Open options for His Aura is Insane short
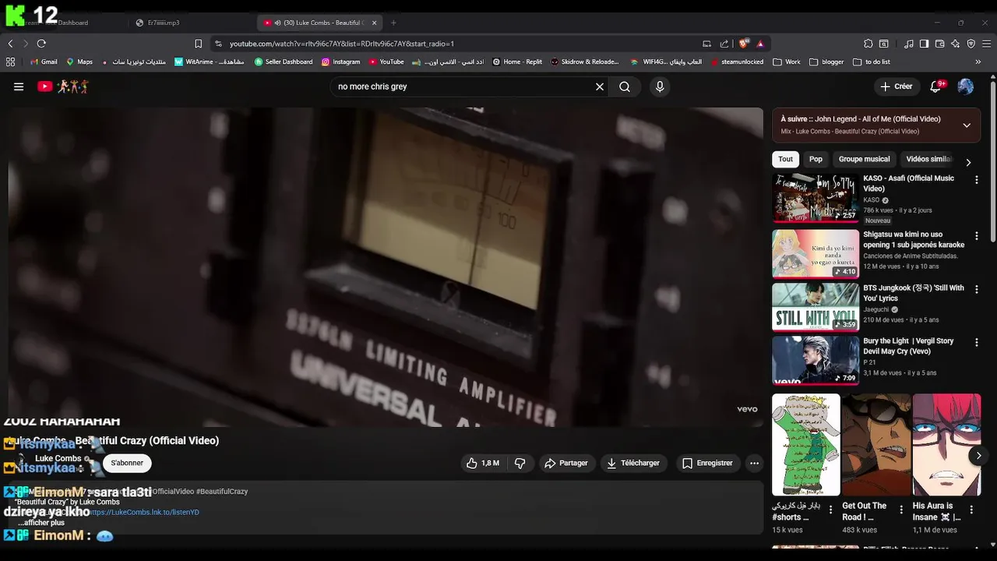This screenshot has height=561, width=997. pyautogui.click(x=972, y=510)
